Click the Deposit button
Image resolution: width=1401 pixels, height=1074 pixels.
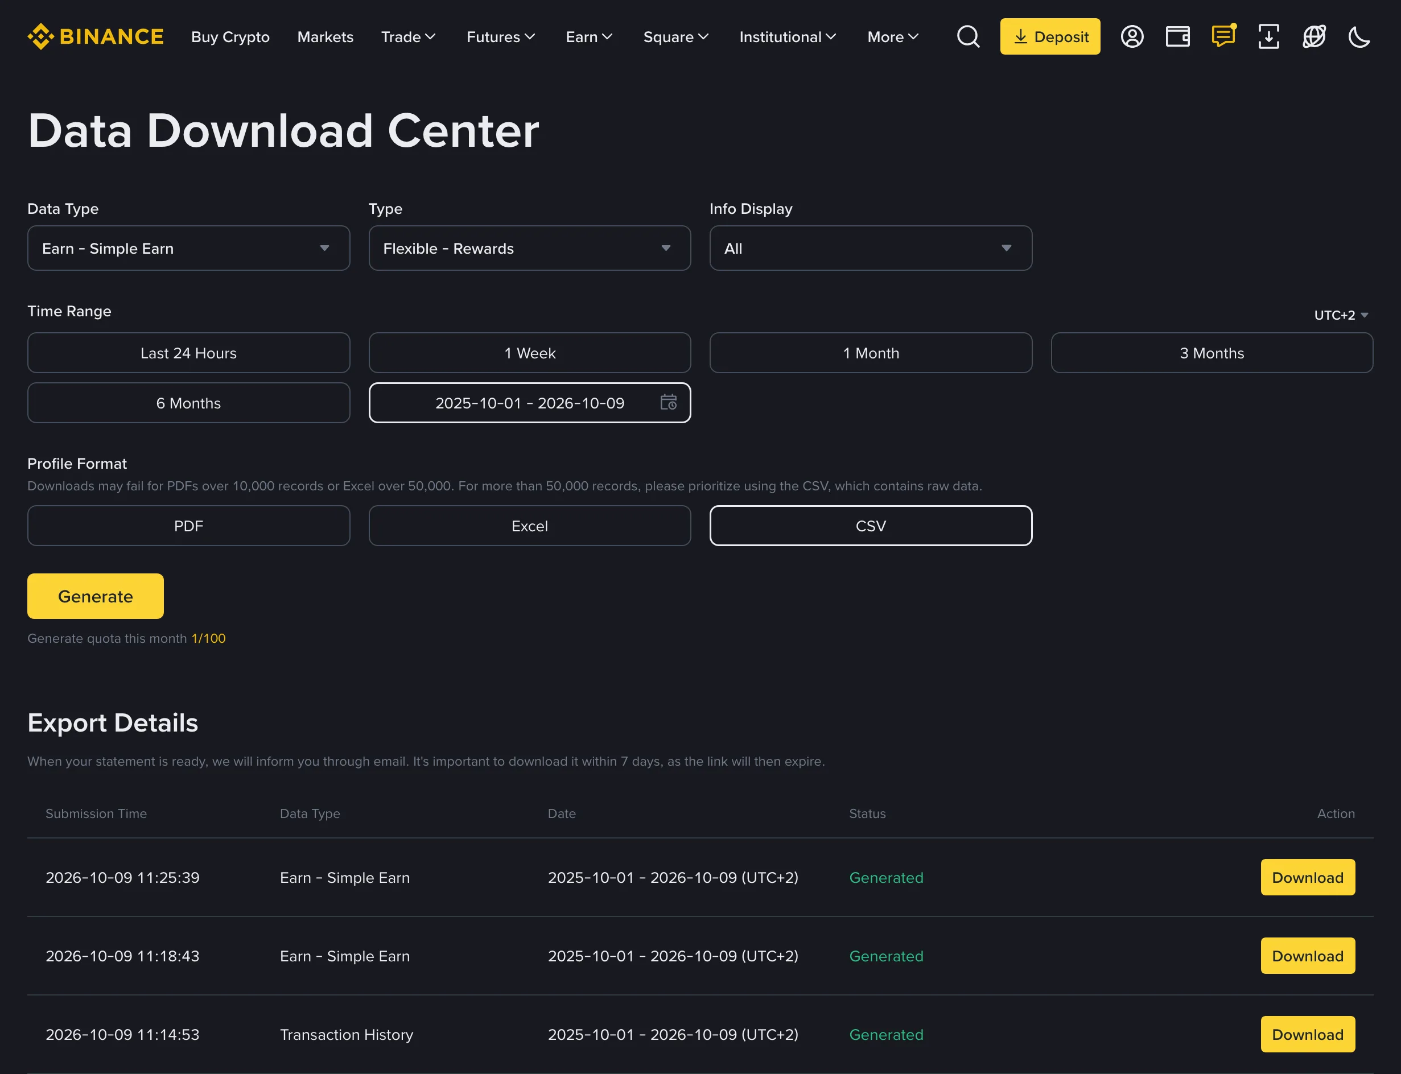pos(1050,36)
